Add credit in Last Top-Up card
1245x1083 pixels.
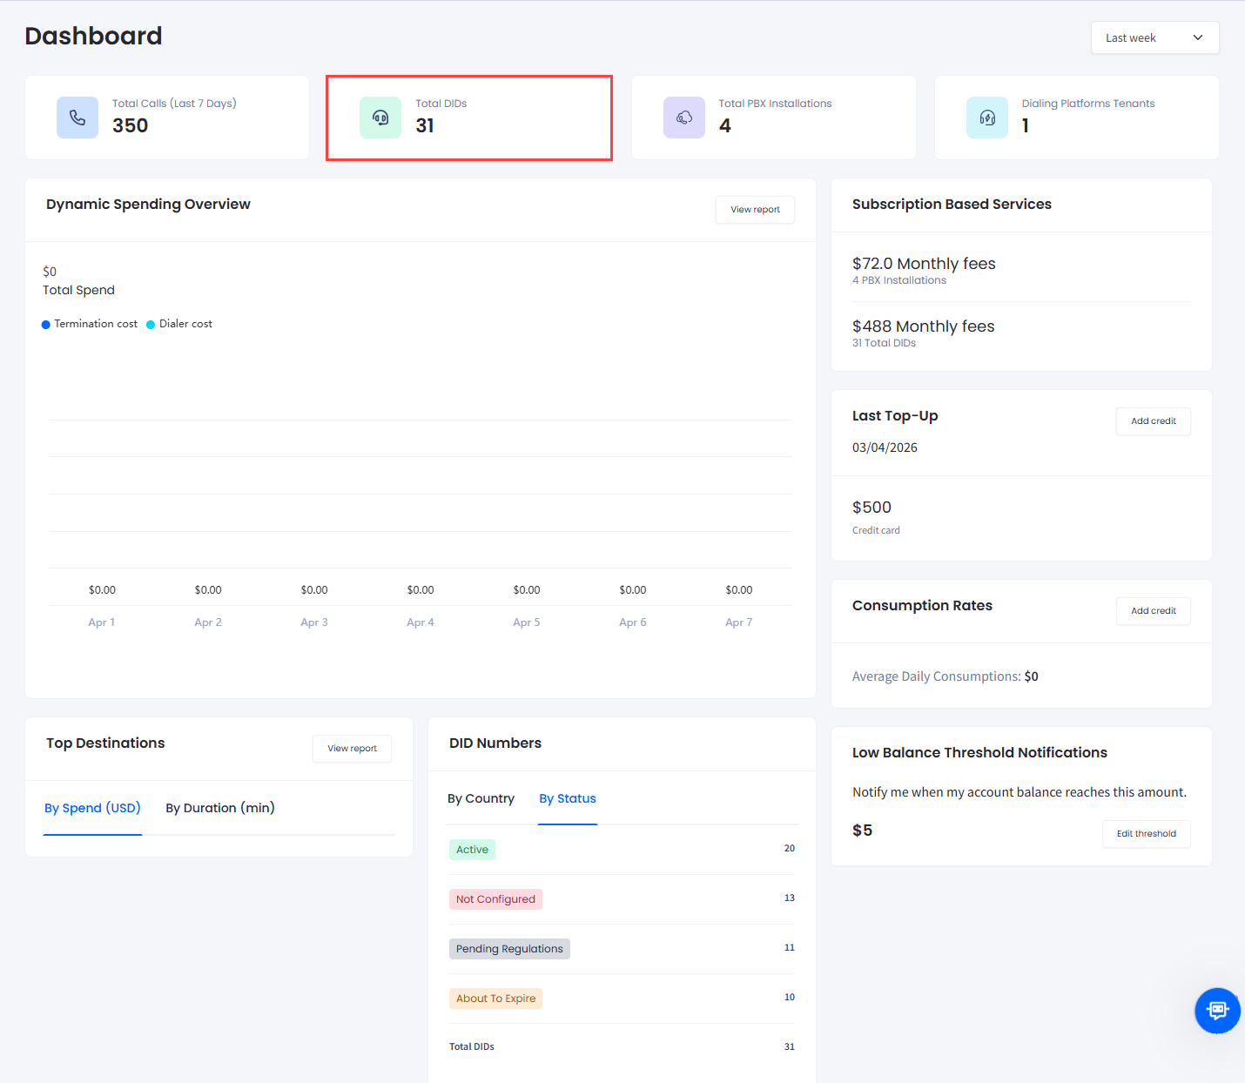[x=1153, y=421]
